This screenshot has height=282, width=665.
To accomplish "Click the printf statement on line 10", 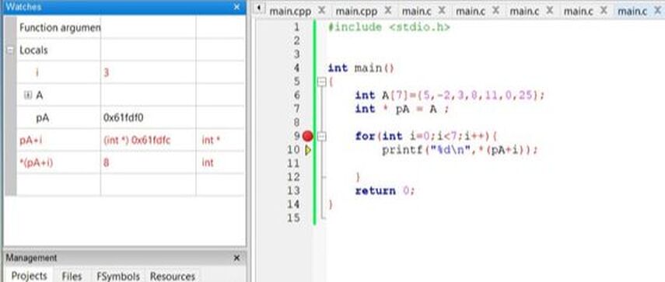I will [460, 150].
